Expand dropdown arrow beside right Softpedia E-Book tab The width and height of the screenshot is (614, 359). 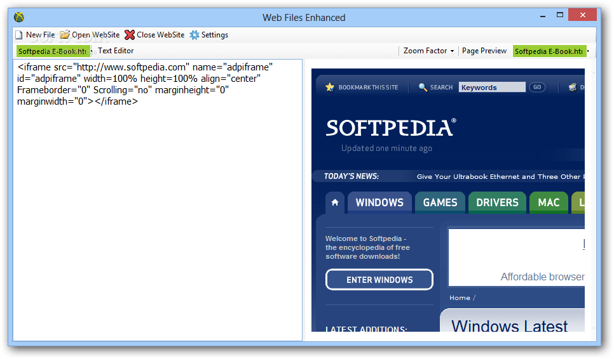click(588, 51)
